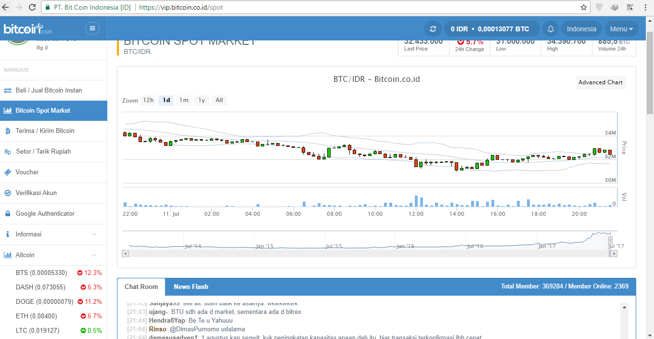Click the page vertical scrollbar thumb
This screenshot has height=339, width=654.
coord(650,73)
